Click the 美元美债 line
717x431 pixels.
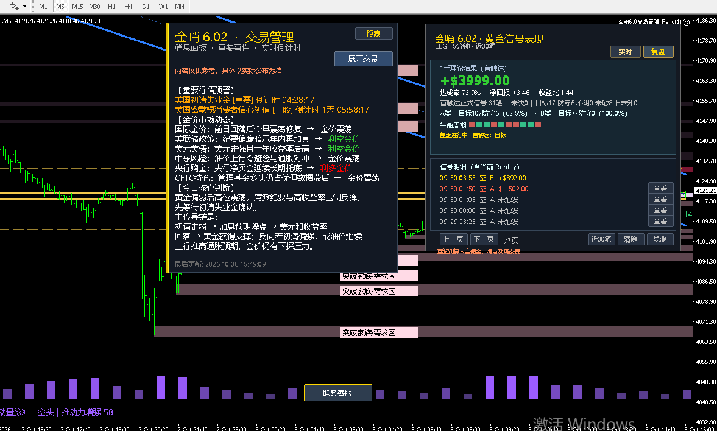tap(267, 149)
